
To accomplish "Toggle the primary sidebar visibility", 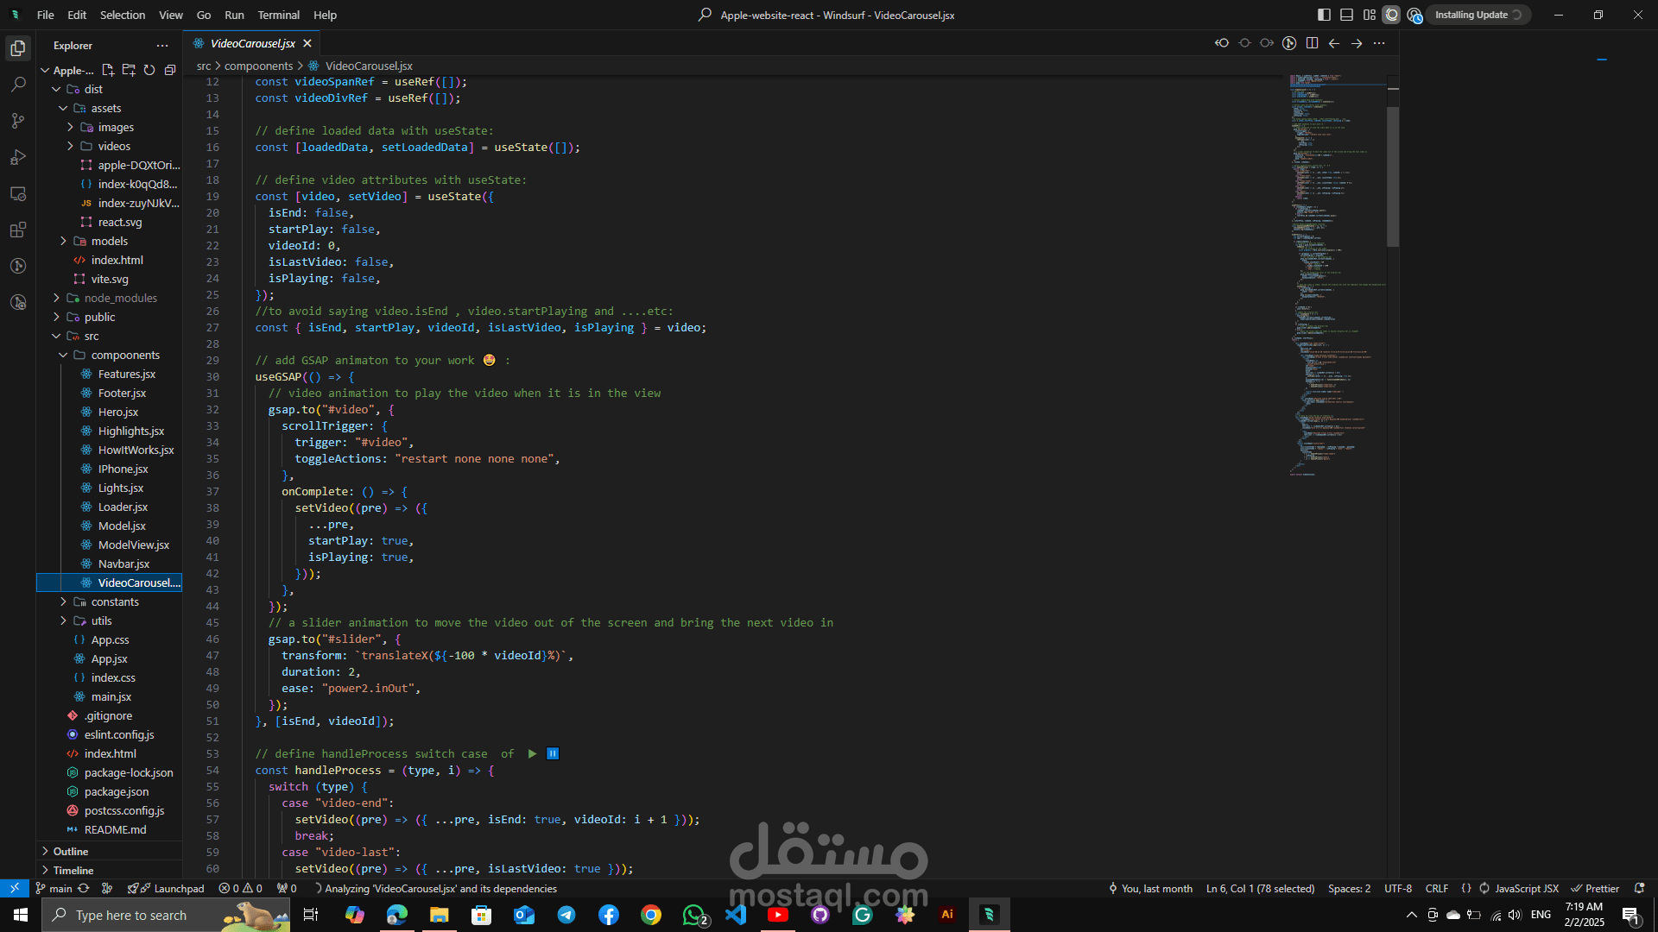I will (x=1324, y=15).
